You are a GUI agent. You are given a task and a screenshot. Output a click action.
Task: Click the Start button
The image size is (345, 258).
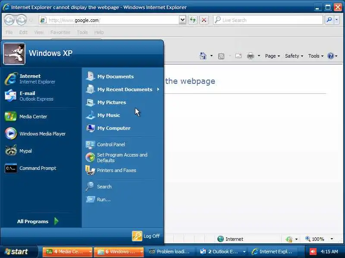19,252
